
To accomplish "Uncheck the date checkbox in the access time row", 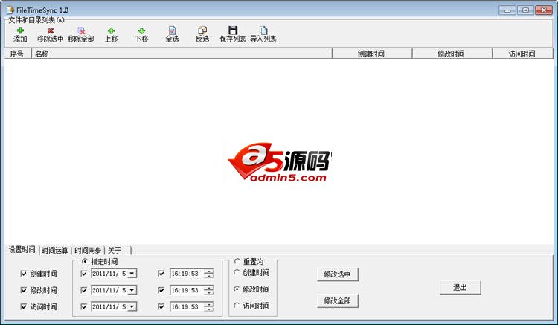I will pyautogui.click(x=84, y=306).
